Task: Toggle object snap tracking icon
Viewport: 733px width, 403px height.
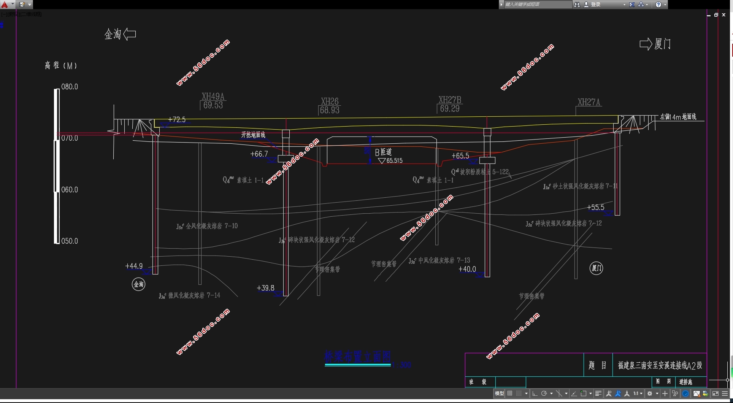Action: pos(574,393)
